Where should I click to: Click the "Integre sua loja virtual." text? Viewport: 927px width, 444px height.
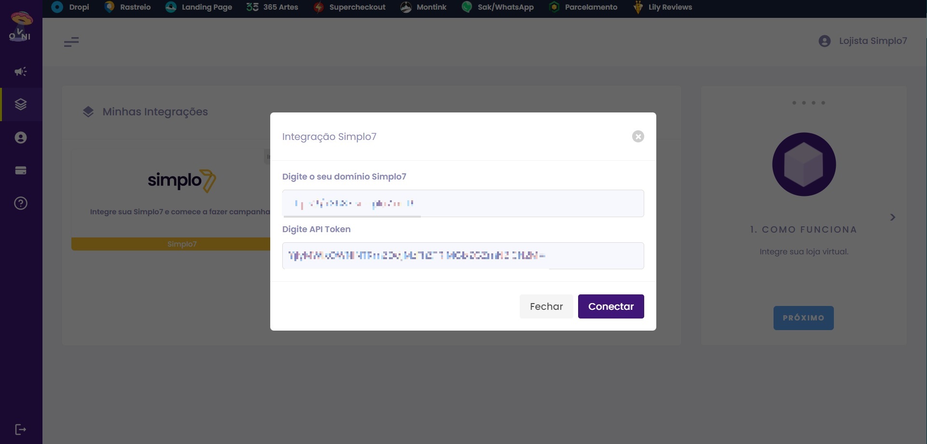(804, 252)
